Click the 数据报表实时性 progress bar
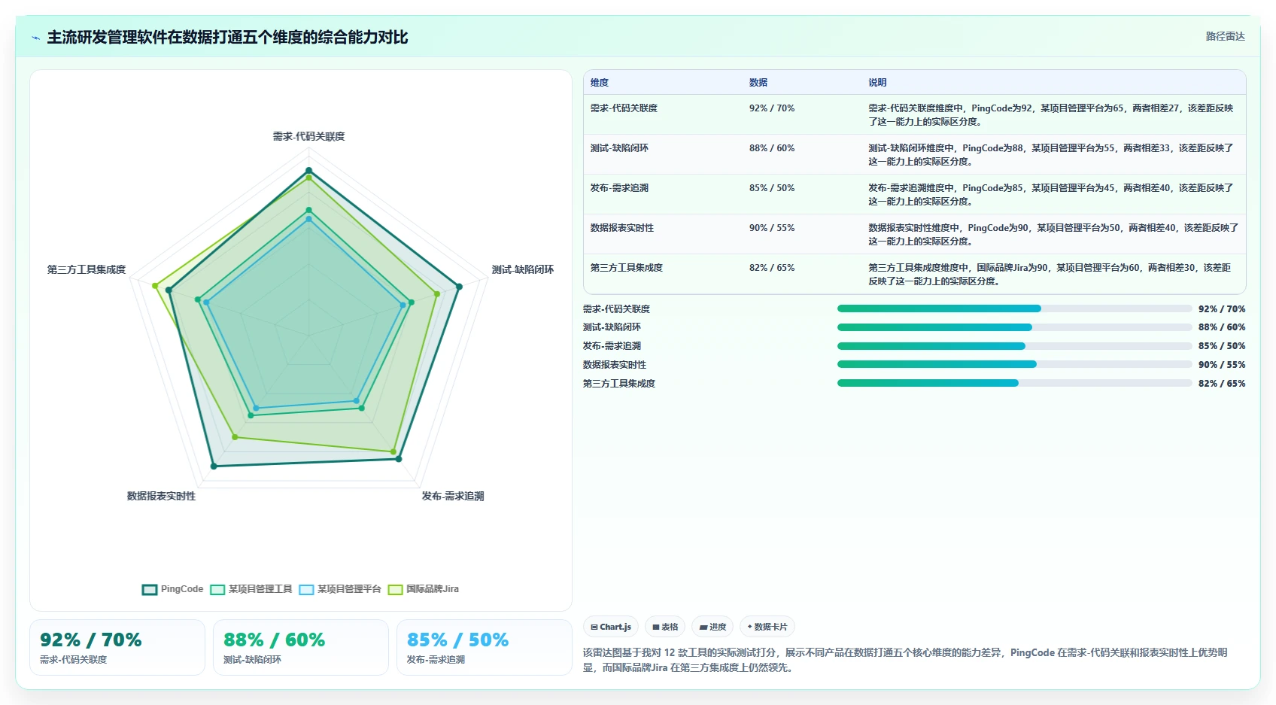This screenshot has width=1276, height=705. pyautogui.click(x=1014, y=364)
